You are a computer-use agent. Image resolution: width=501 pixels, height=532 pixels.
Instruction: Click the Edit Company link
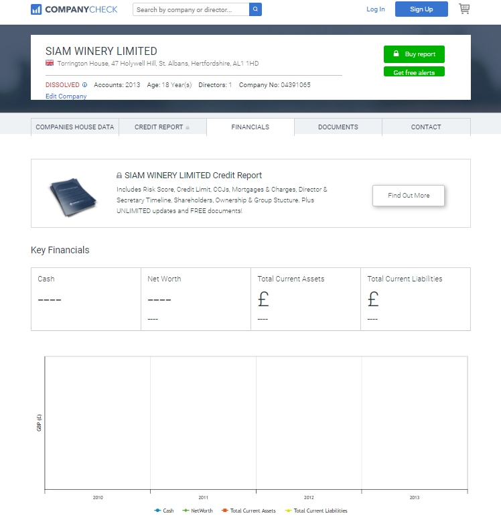(66, 96)
